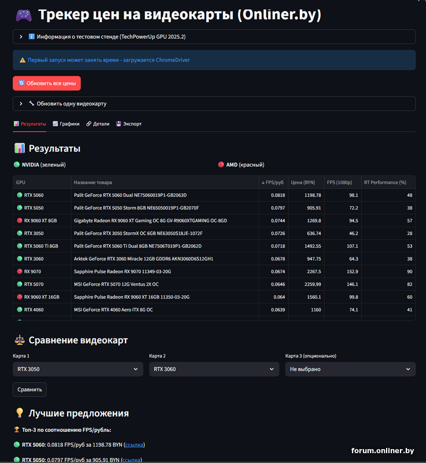Switch to the Графики tab

(x=66, y=124)
